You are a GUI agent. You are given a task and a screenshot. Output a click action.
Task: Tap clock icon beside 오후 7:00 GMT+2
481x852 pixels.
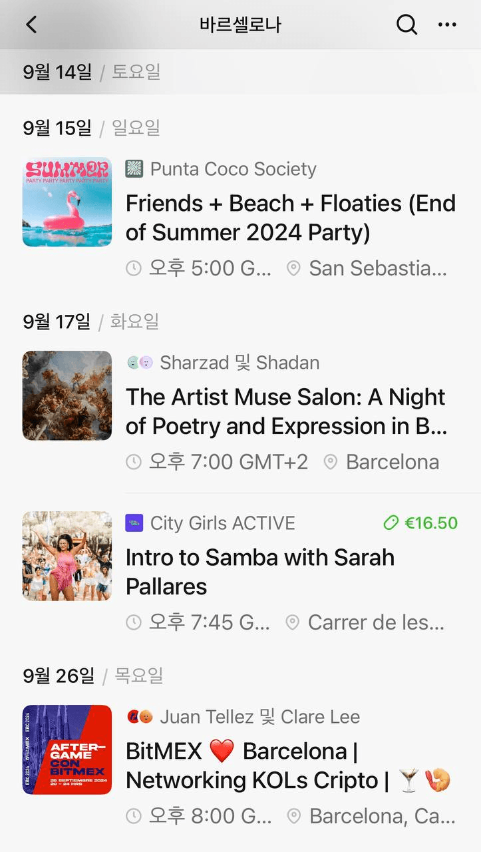click(134, 462)
